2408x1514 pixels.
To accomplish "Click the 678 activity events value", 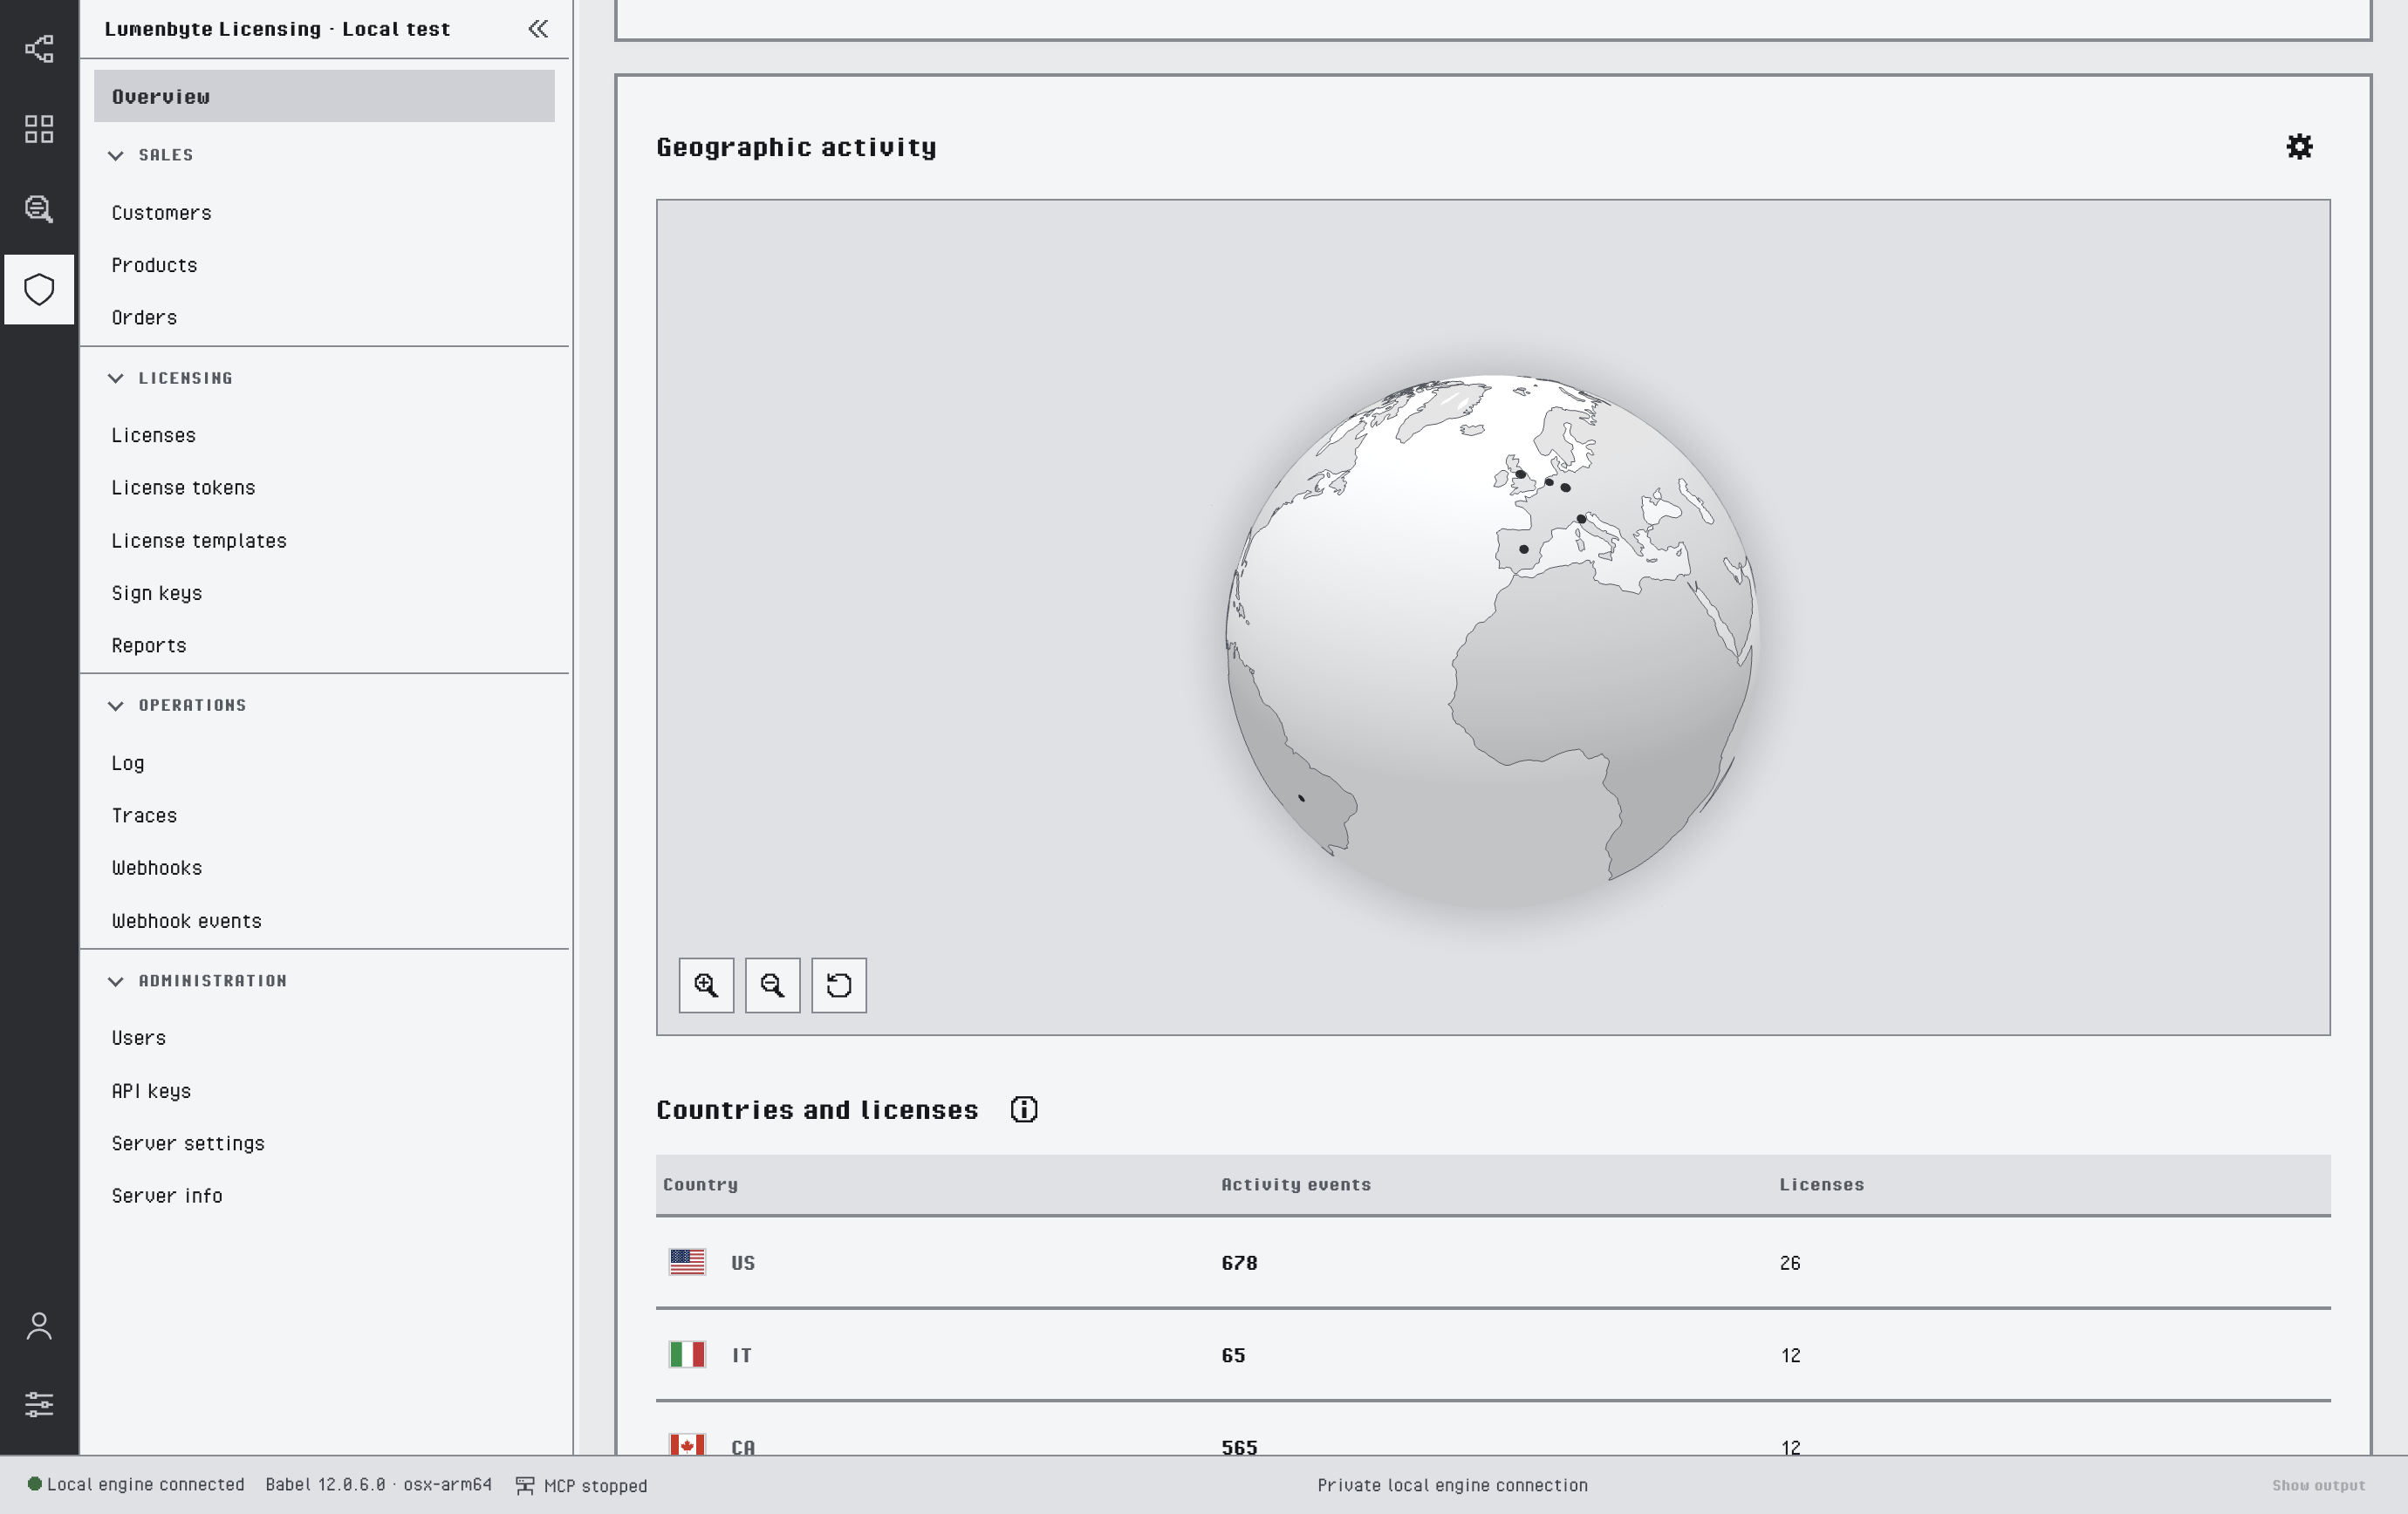I will (x=1239, y=1263).
